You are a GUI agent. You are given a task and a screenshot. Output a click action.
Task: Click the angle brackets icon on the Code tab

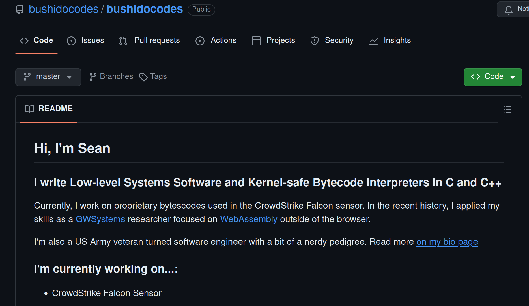tap(24, 41)
